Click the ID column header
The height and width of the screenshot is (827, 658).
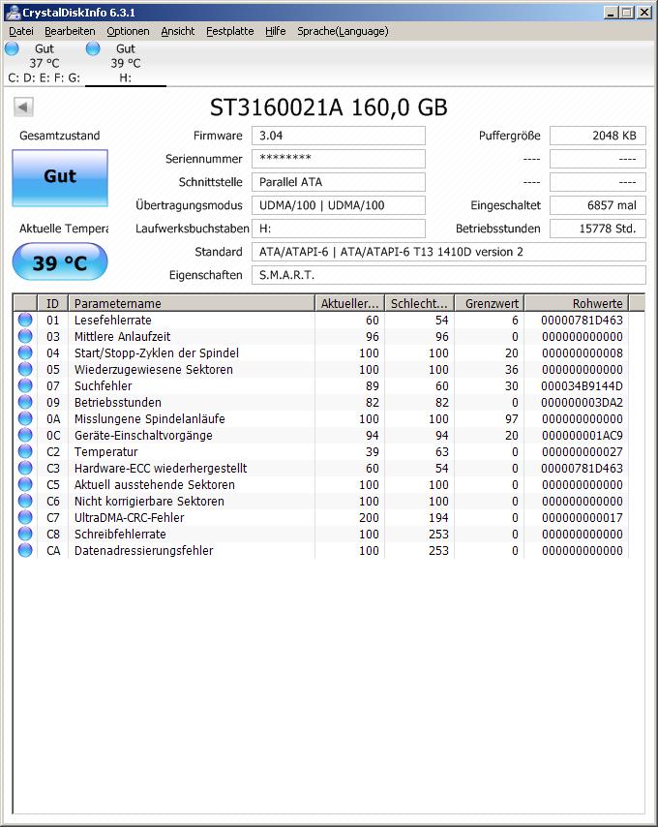pos(52,303)
